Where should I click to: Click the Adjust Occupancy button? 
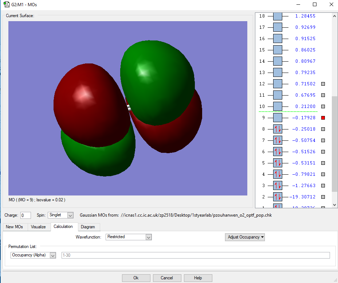pyautogui.click(x=245, y=237)
